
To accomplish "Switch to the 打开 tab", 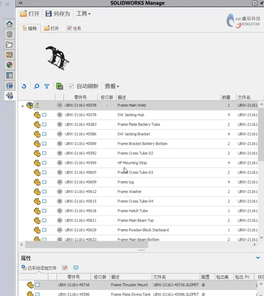I will pos(51,28).
